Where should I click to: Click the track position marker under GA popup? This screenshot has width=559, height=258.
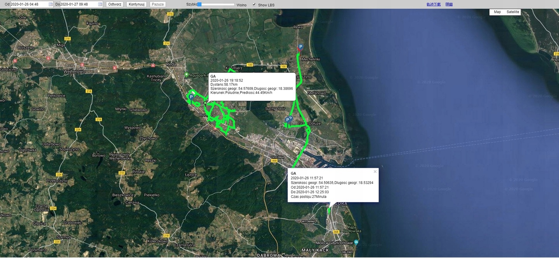tap(205, 103)
